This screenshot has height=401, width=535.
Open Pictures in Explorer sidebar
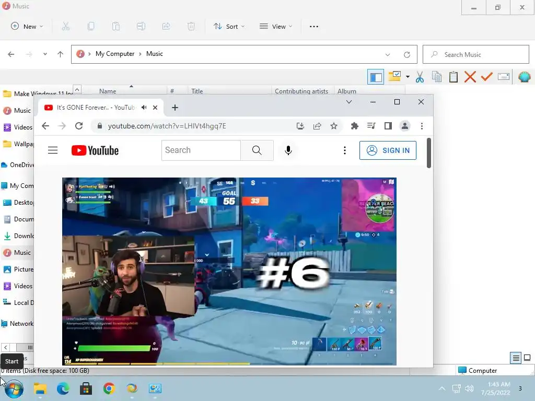18,269
